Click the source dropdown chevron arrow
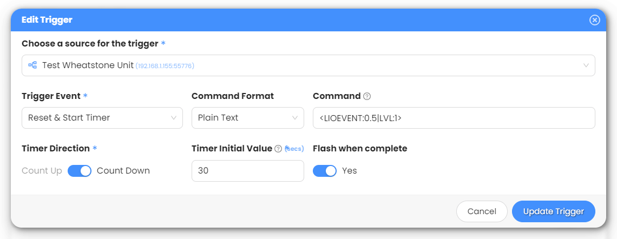This screenshot has width=617, height=239. (x=586, y=65)
